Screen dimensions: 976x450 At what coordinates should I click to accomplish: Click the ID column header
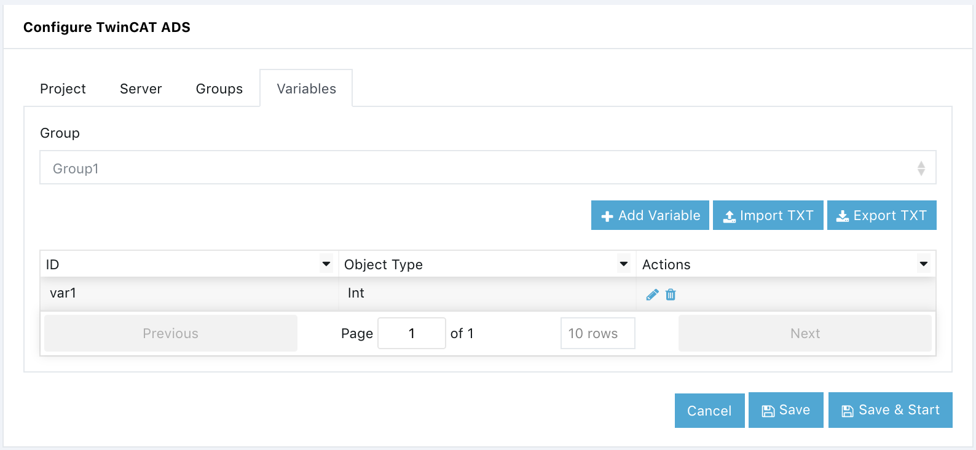(189, 264)
